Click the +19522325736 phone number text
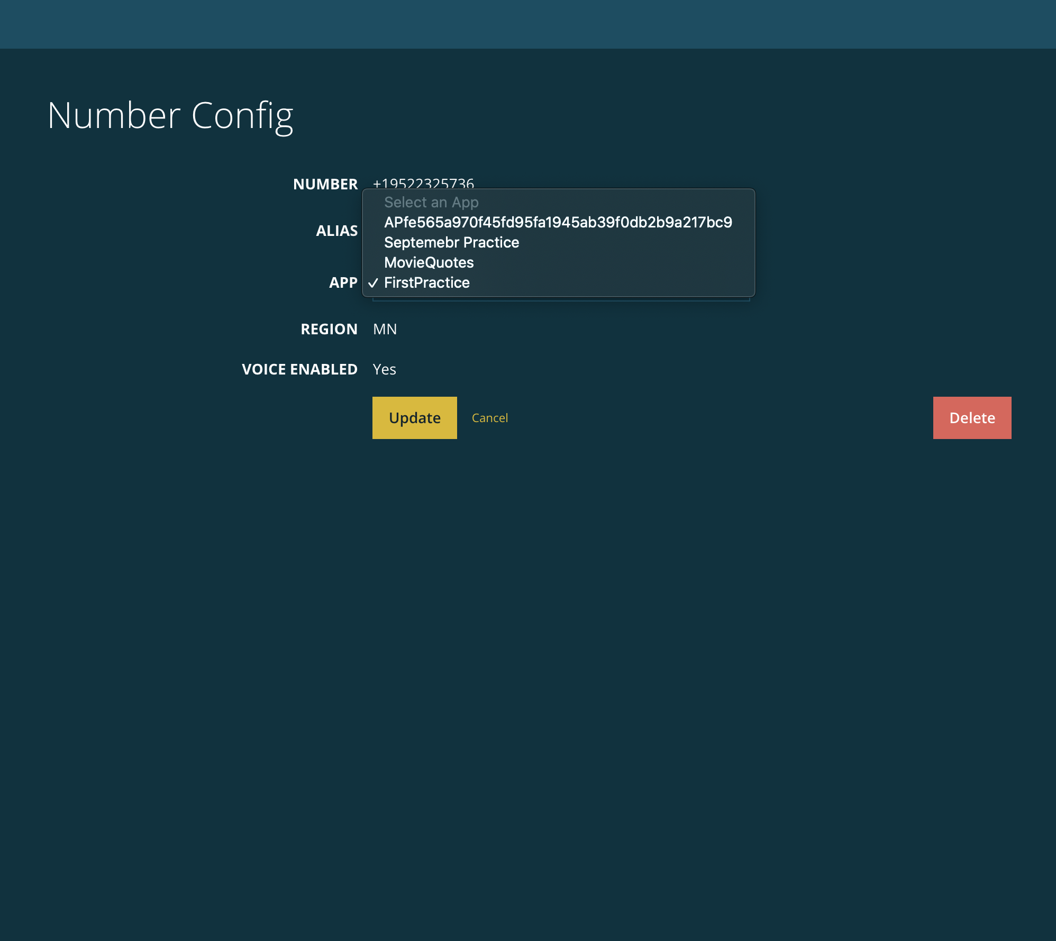This screenshot has width=1056, height=941. 423,182
